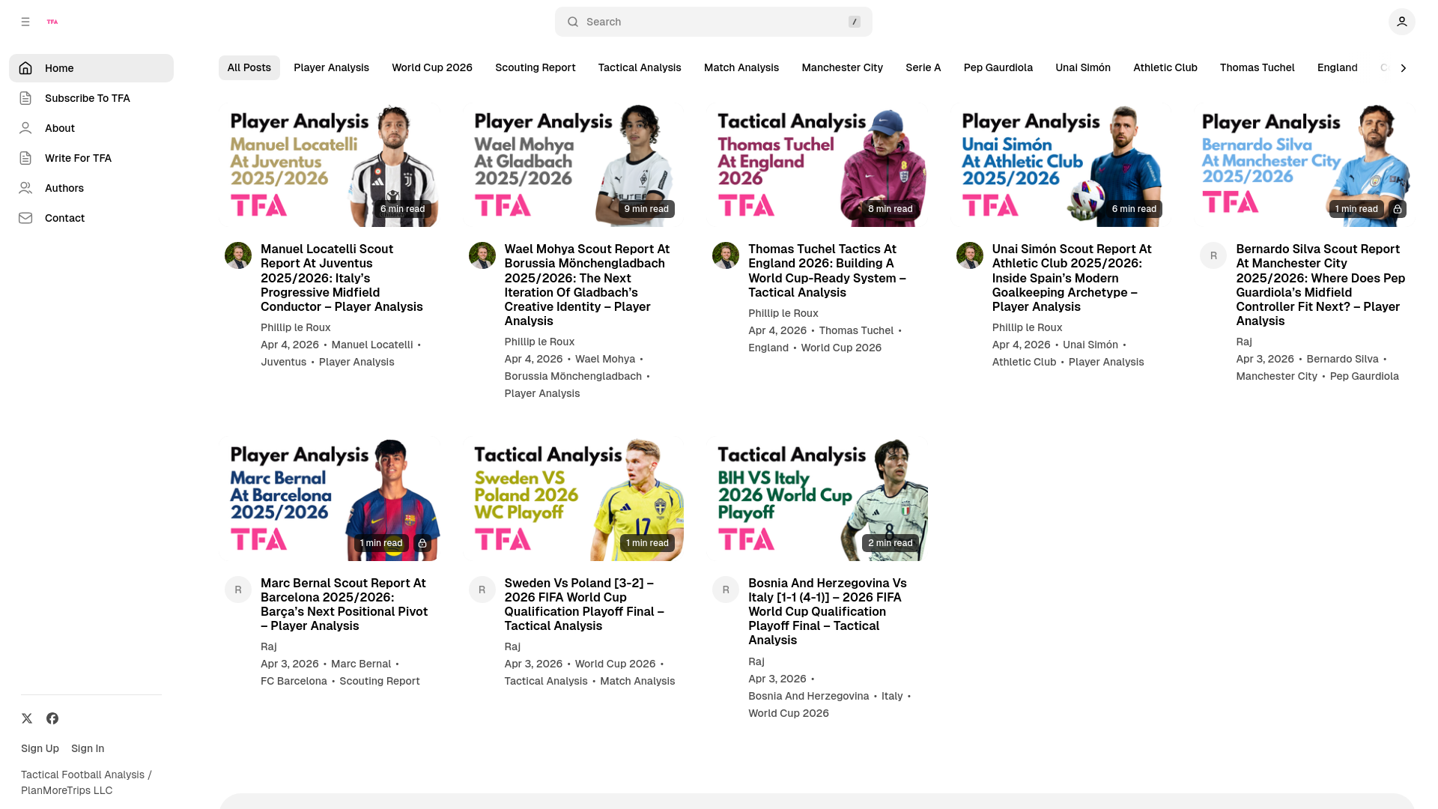Viewport: 1438px width, 809px height.
Task: Focus the Search input field
Action: point(714,22)
